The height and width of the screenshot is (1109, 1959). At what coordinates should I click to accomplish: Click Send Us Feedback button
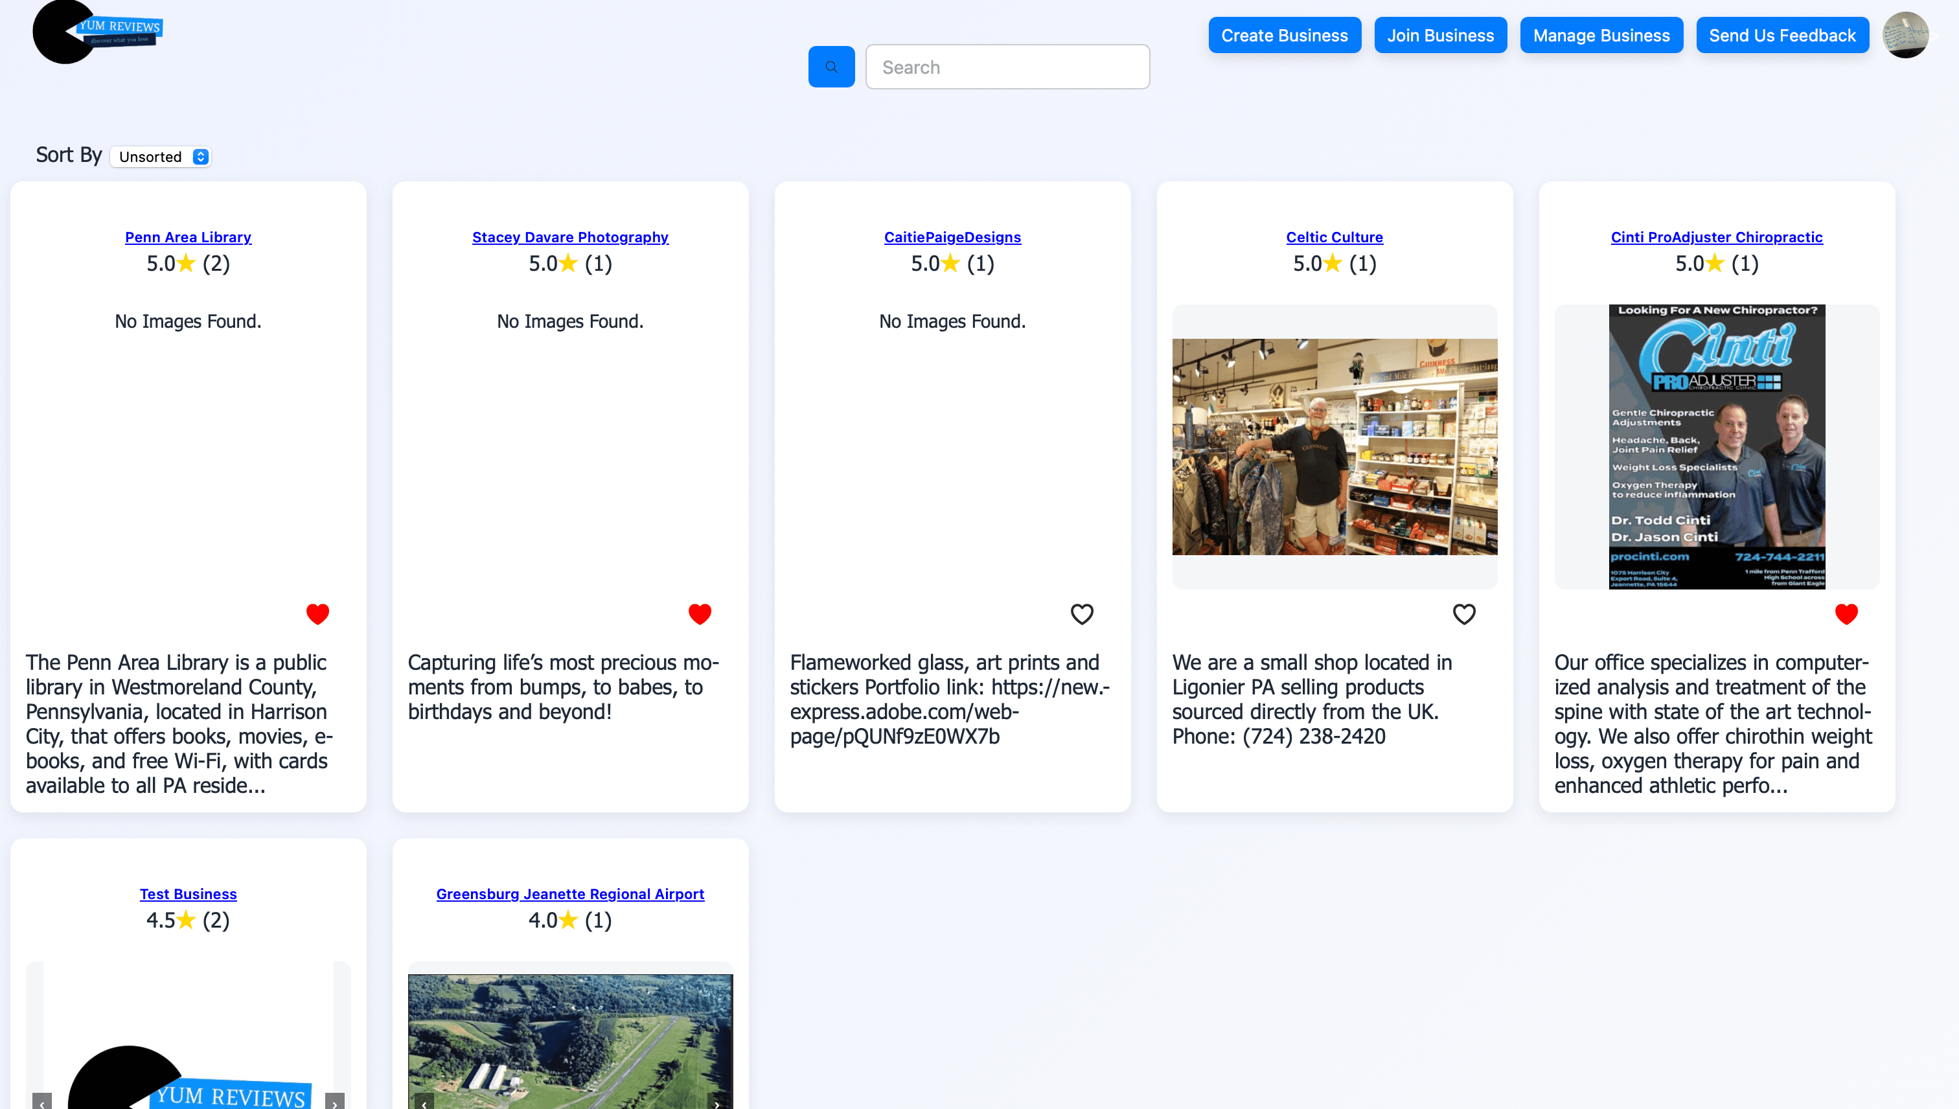1781,35
